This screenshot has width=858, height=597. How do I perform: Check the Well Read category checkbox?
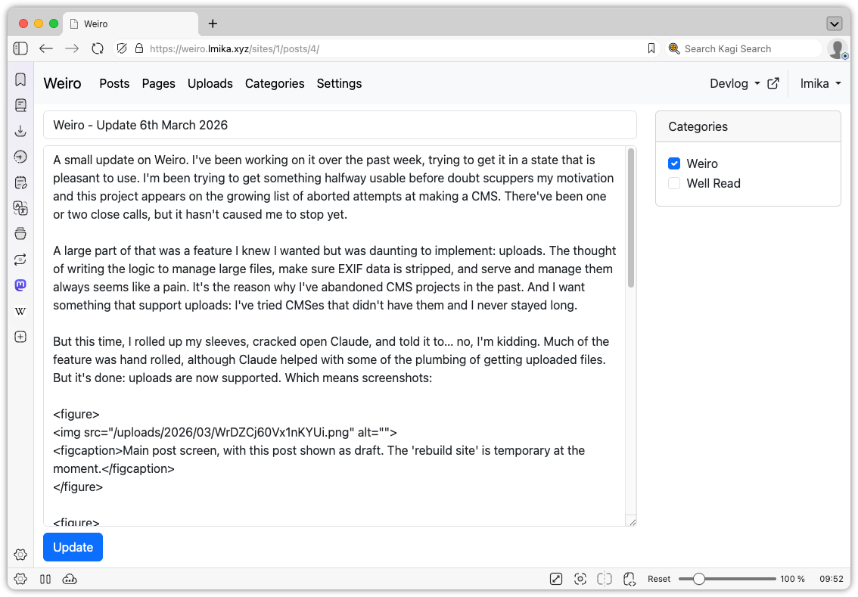[x=673, y=183]
